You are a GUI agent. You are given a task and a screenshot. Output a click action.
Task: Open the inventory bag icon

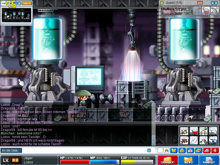pyautogui.click(x=182, y=150)
